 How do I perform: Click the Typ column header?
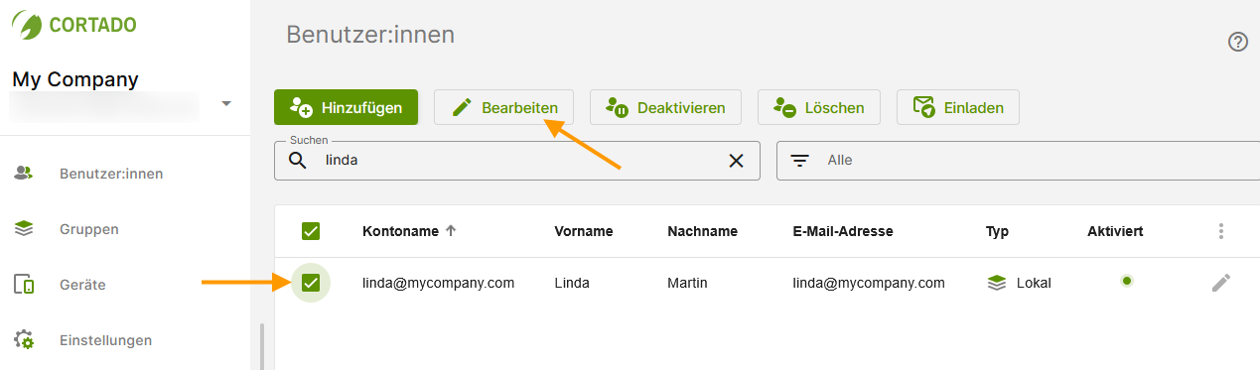(997, 231)
